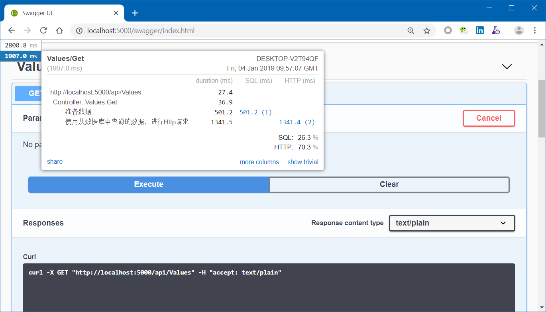Execute the GET request

[x=149, y=184]
